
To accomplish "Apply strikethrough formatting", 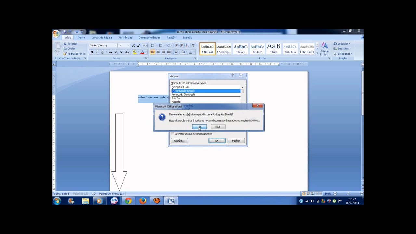I will point(110,52).
